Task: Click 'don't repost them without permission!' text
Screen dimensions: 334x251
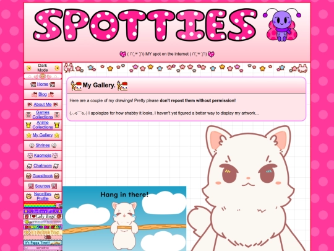Action: pyautogui.click(x=198, y=100)
